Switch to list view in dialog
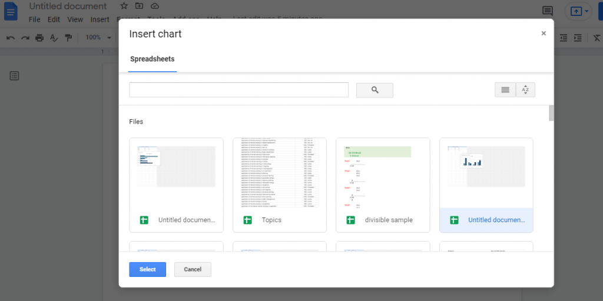 [x=505, y=90]
